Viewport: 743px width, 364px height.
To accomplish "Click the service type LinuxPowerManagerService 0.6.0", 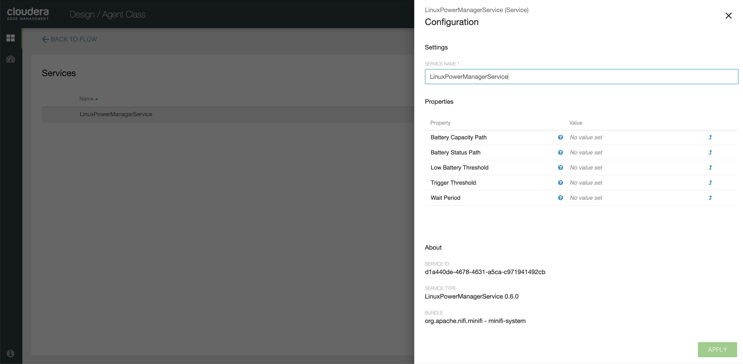I will tap(472, 296).
